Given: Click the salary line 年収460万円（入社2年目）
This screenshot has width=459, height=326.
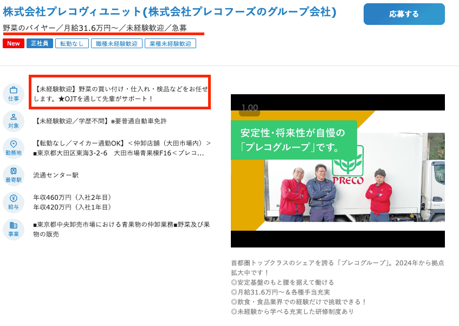Looking at the screenshot, I should tap(72, 198).
